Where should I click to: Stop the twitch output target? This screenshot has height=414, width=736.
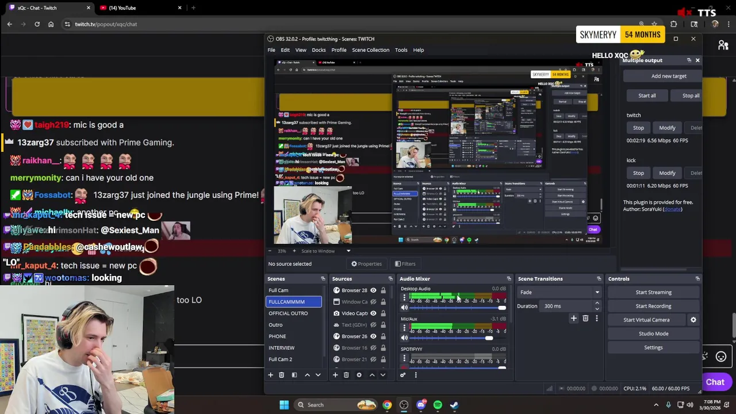coord(638,128)
